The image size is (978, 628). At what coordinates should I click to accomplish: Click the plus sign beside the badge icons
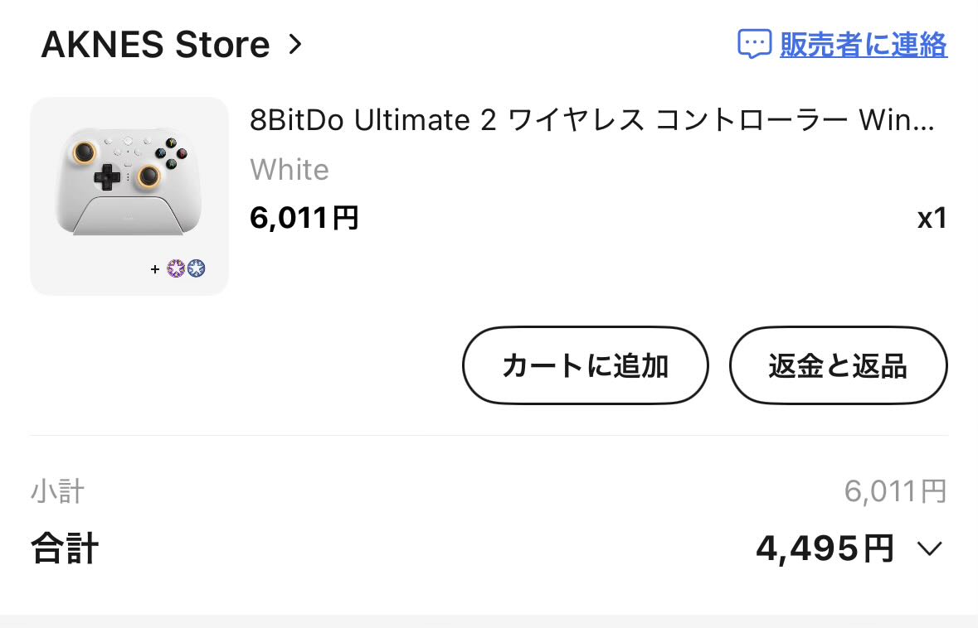155,269
